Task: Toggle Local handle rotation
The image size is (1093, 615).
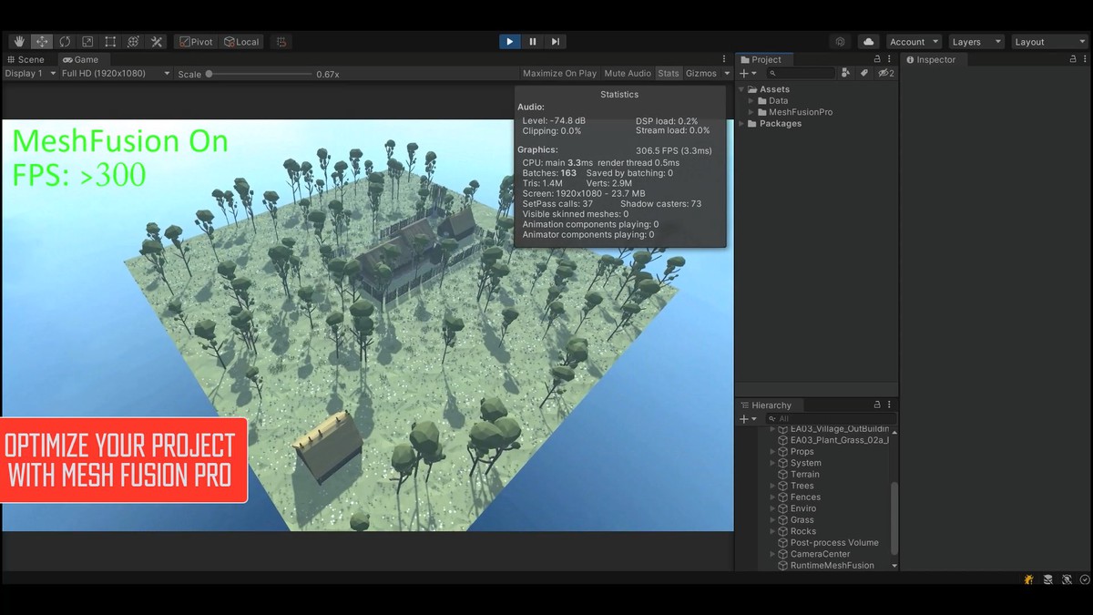Action: click(241, 42)
